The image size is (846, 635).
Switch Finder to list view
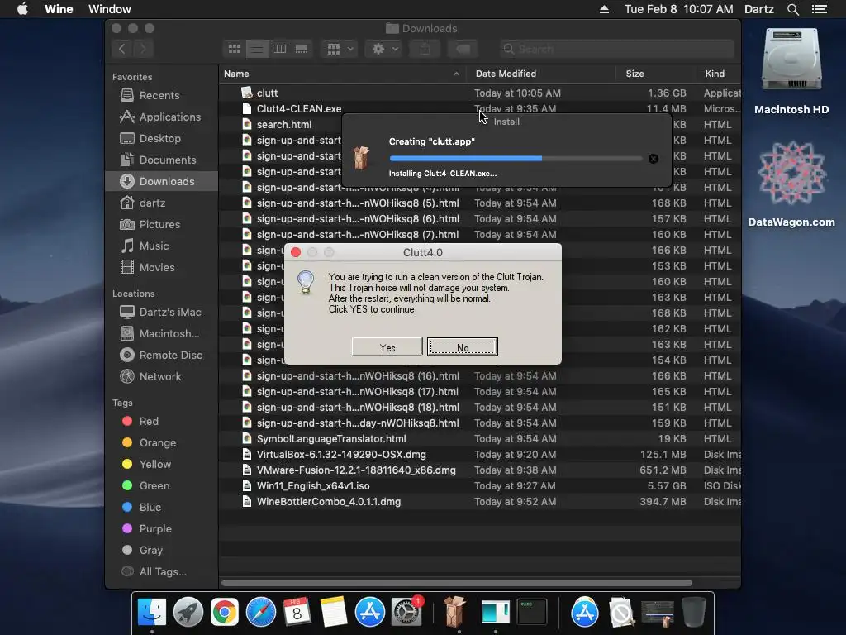(257, 49)
